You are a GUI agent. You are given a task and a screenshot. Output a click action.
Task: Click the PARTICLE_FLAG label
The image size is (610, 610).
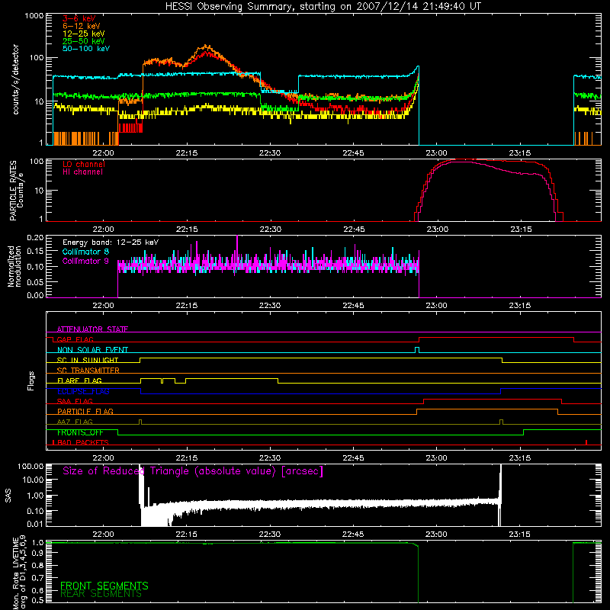pyautogui.click(x=85, y=411)
